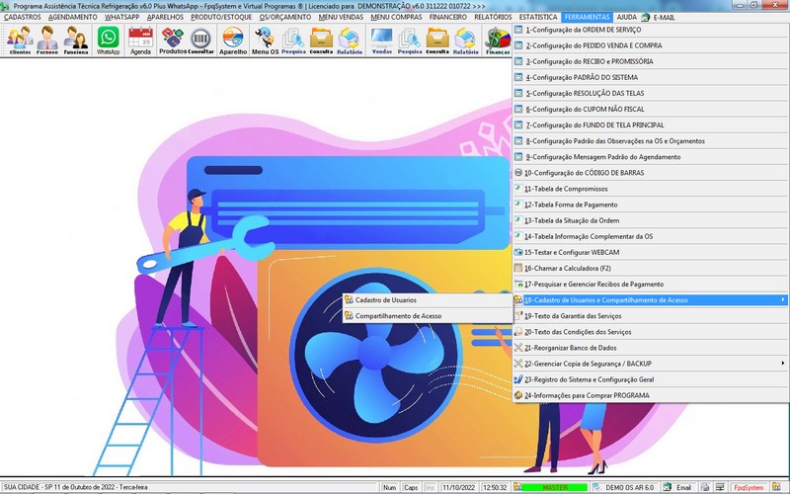Open the Agenda calendar icon
This screenshot has width=790, height=494.
(x=140, y=41)
